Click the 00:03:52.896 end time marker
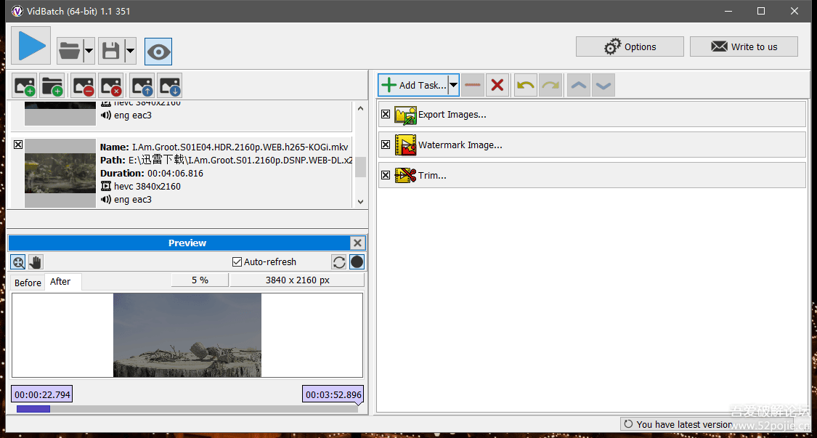 pos(333,394)
